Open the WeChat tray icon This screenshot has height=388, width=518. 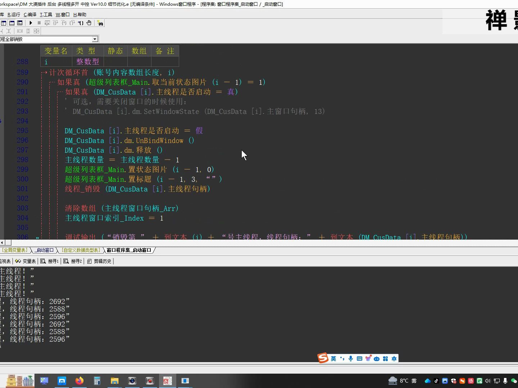(514, 381)
